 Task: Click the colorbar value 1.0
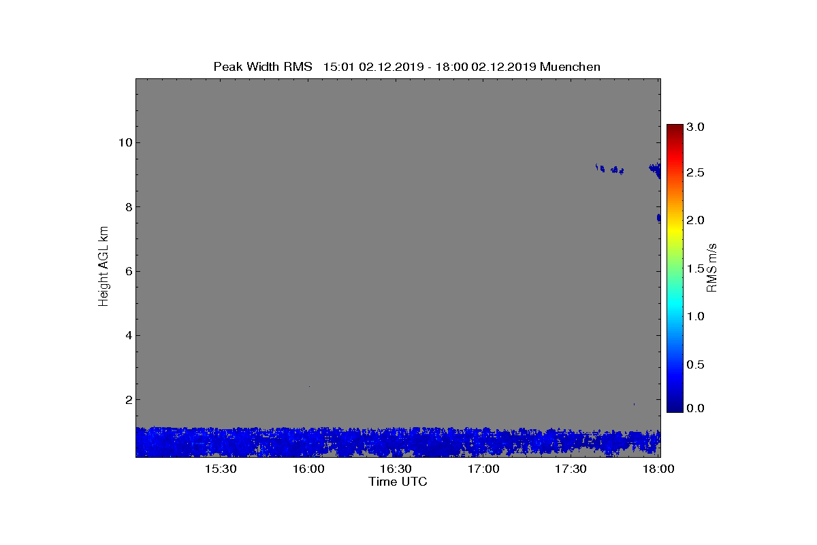coord(695,316)
